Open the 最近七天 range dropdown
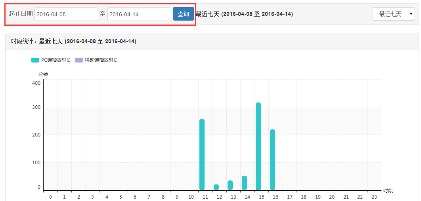The height and width of the screenshot is (201, 421). pyautogui.click(x=394, y=14)
